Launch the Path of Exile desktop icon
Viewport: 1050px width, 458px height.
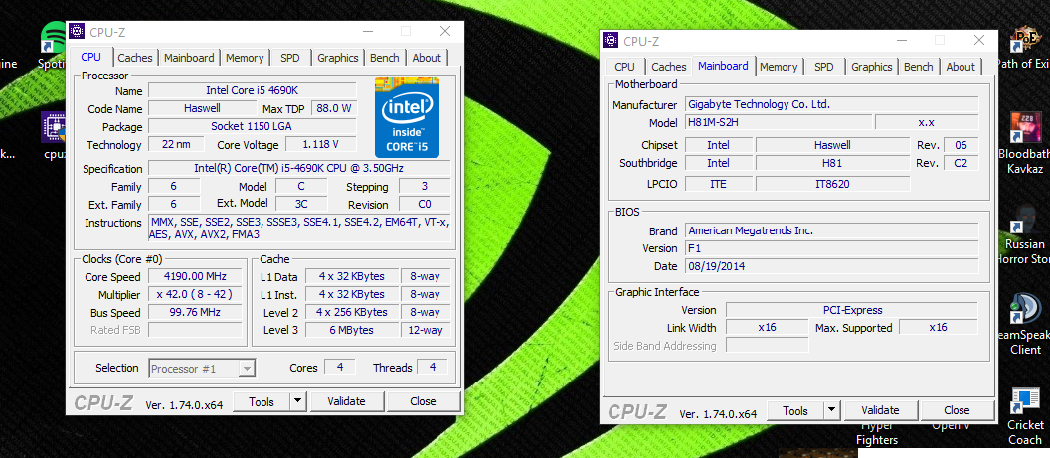[x=1024, y=38]
